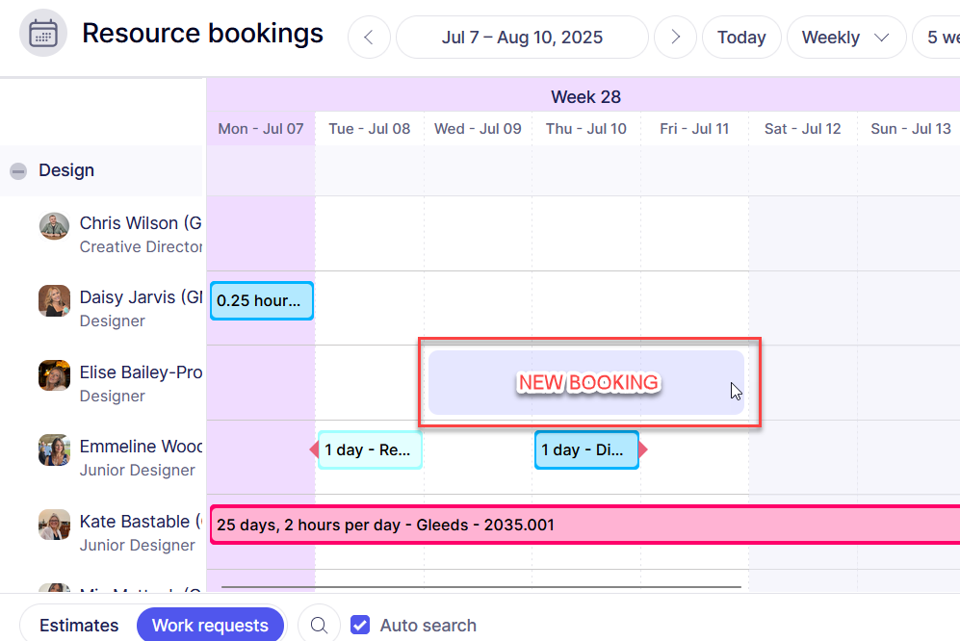This screenshot has height=641, width=960.
Task: Click the Today button
Action: [x=740, y=38]
